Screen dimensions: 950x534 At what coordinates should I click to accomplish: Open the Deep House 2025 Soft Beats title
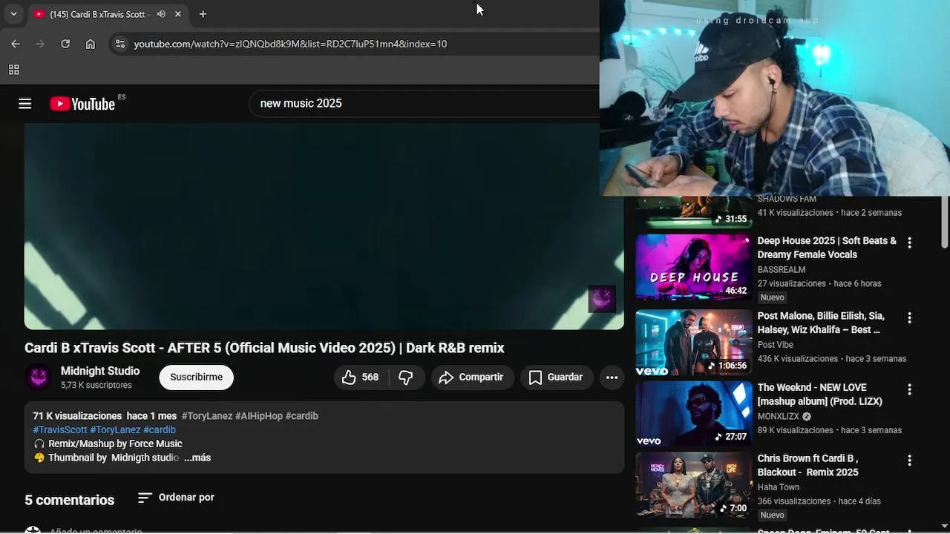827,248
